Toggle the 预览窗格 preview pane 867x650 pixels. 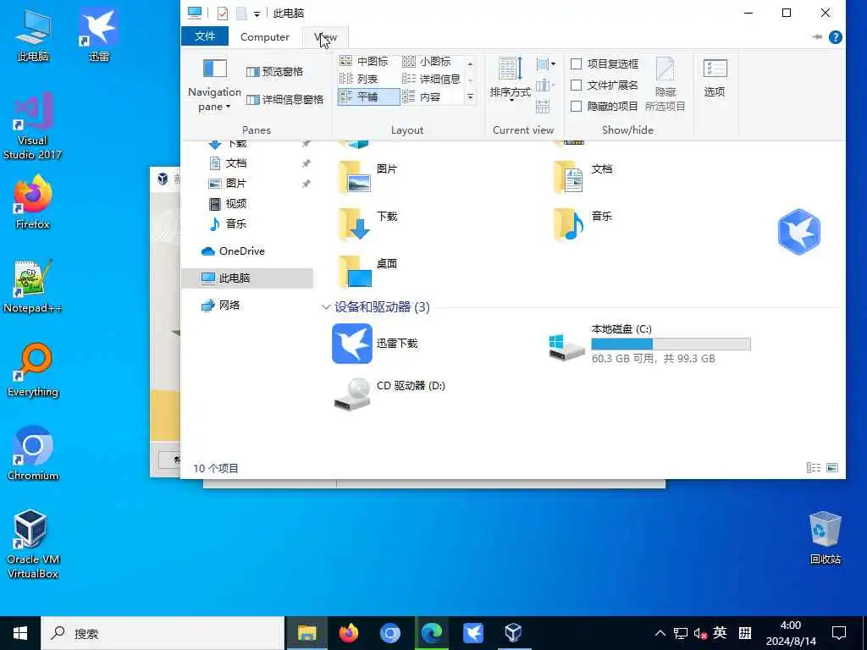(x=275, y=72)
